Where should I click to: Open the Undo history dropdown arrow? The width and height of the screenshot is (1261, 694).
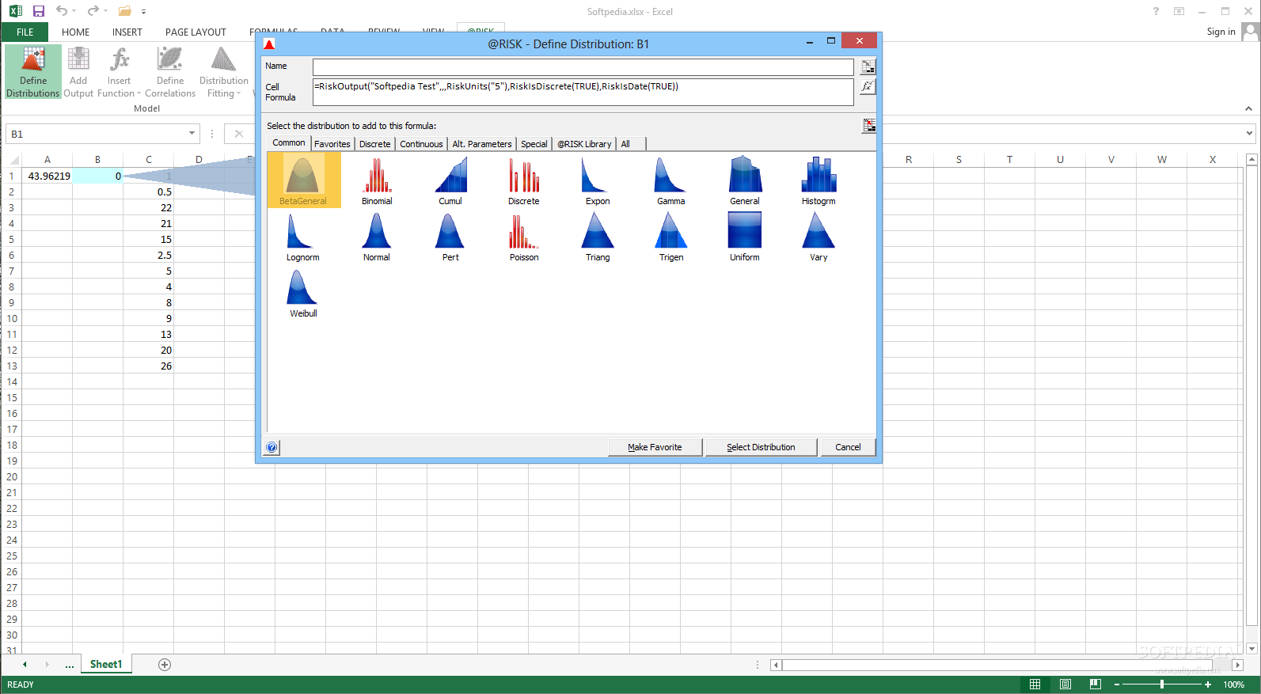point(74,11)
